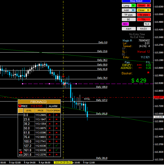The height and width of the screenshot is (165, 164).
Task: Open a Short position
Action: pyautogui.click(x=141, y=6)
